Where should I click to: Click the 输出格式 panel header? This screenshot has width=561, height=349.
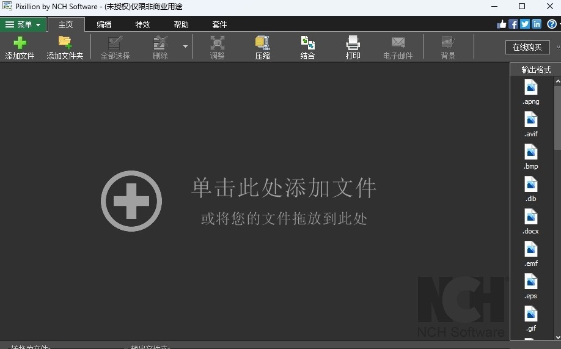click(535, 70)
